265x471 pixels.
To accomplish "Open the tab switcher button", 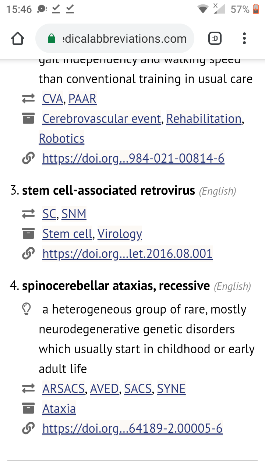I will click(x=215, y=39).
